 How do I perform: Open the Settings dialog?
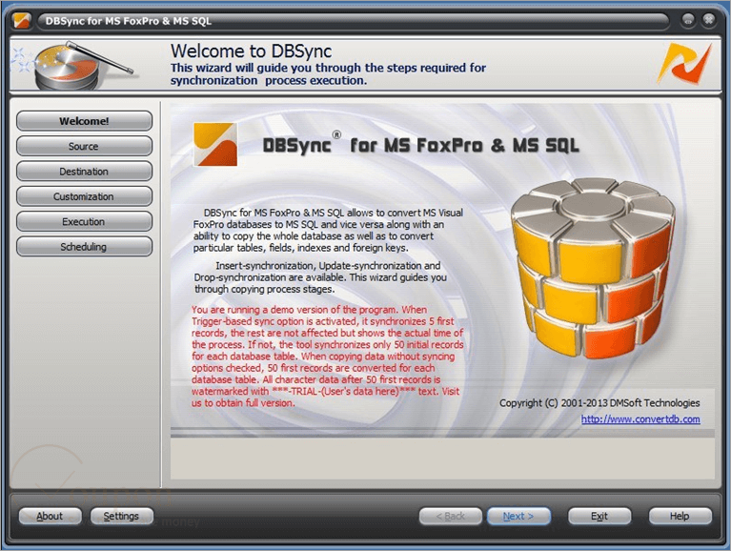coord(122,516)
